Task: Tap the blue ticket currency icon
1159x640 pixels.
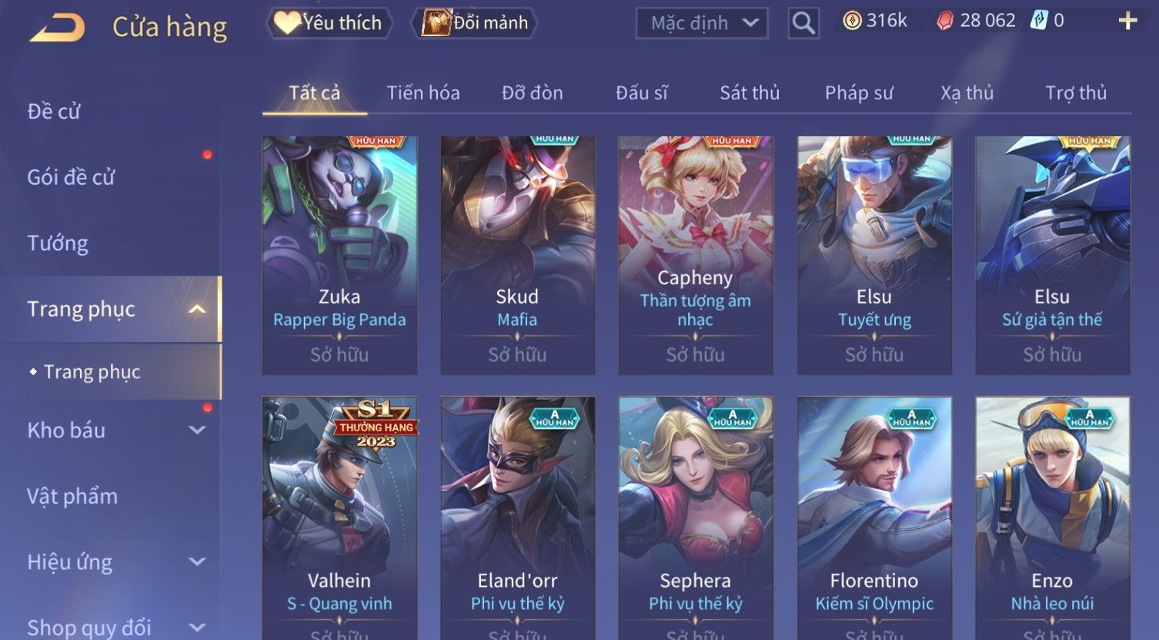Action: tap(1039, 21)
